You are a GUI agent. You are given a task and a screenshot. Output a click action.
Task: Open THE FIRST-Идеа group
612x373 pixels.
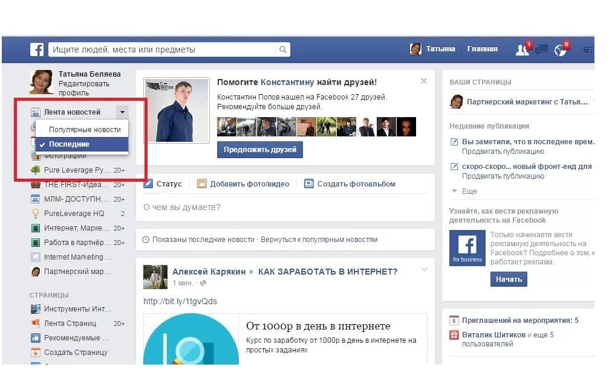point(77,185)
